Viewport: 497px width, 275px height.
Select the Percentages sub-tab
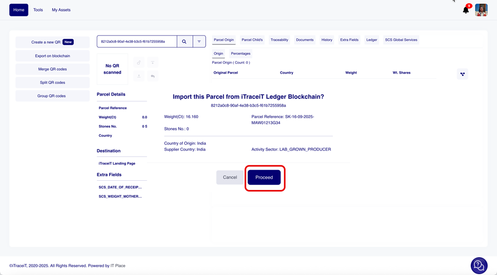(x=240, y=53)
